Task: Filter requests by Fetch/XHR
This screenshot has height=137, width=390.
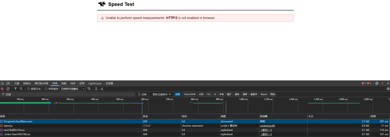Action: pyautogui.click(x=190, y=94)
